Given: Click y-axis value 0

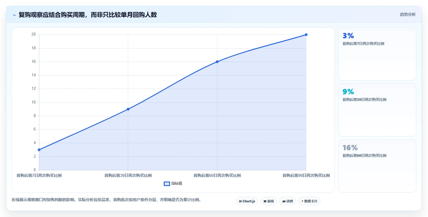Looking at the screenshot, I should pyautogui.click(x=35, y=170).
